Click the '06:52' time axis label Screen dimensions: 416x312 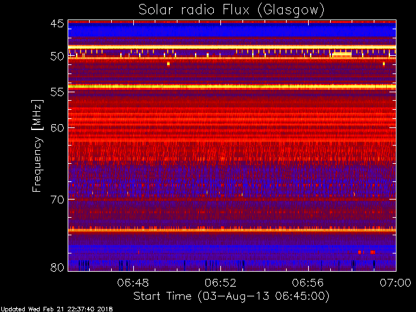pyautogui.click(x=220, y=283)
